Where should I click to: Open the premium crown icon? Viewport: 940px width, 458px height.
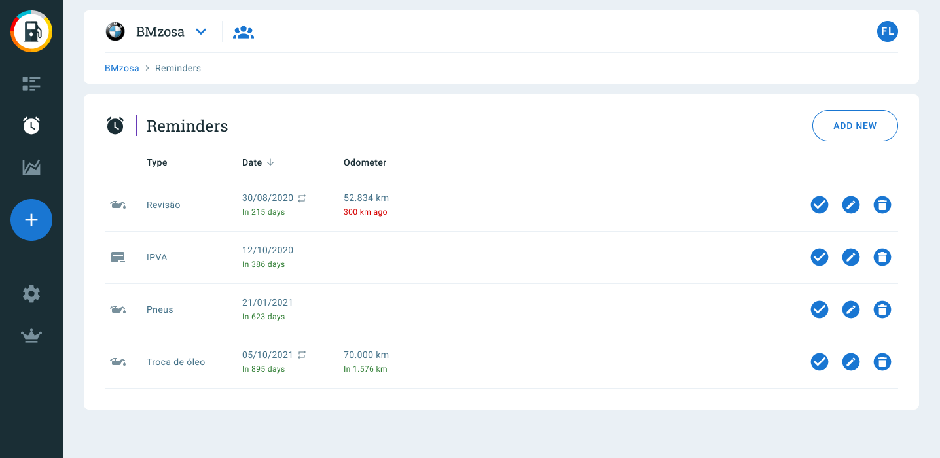(x=31, y=336)
